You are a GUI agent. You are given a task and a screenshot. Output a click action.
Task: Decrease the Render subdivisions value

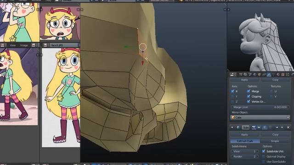(232, 156)
